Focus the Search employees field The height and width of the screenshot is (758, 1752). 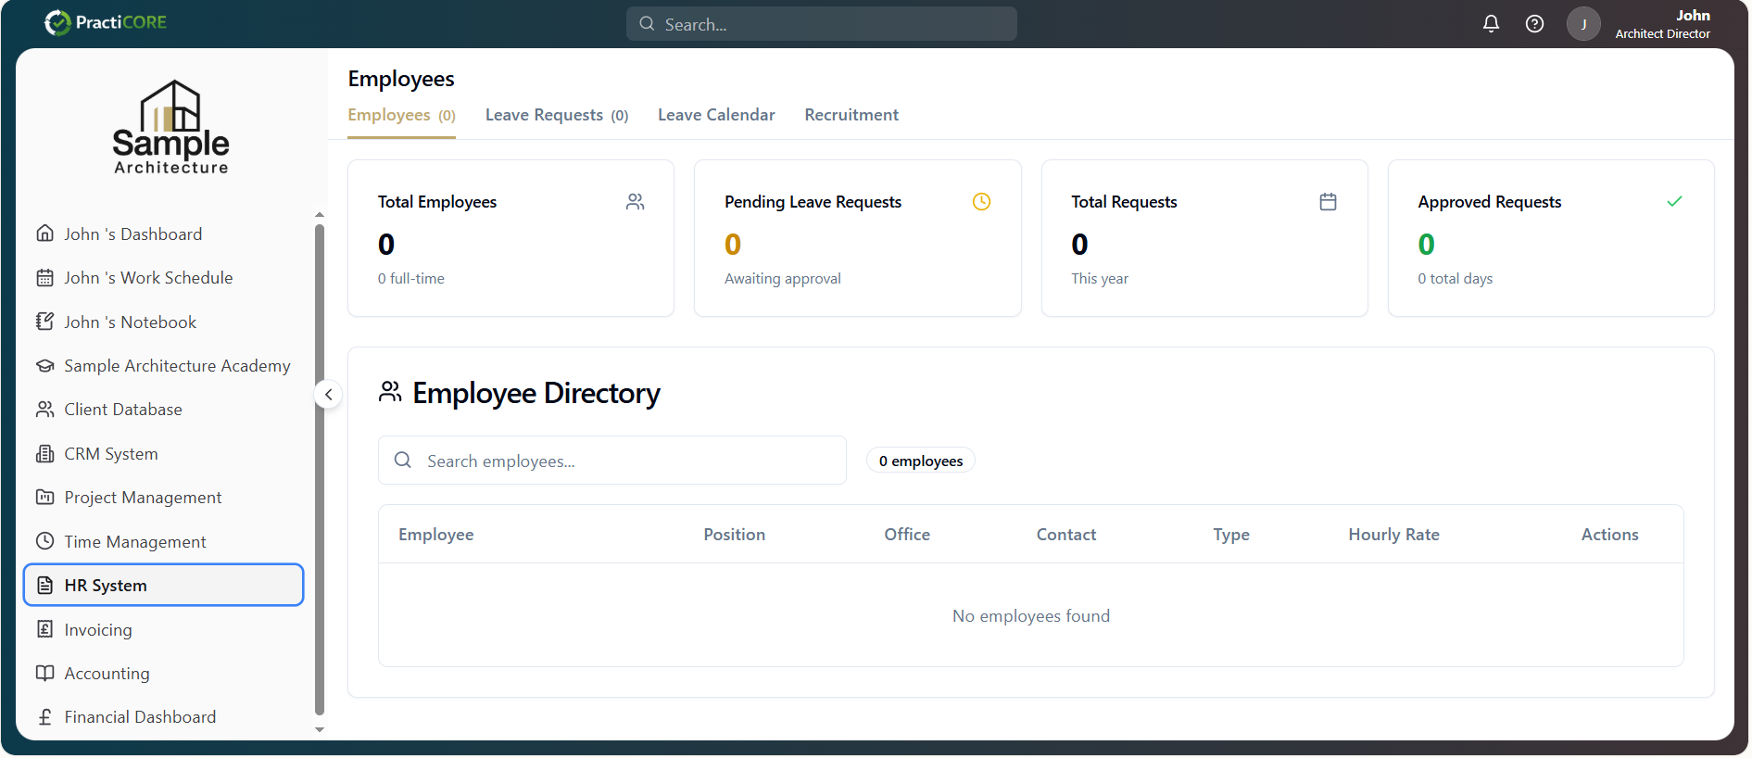[612, 460]
